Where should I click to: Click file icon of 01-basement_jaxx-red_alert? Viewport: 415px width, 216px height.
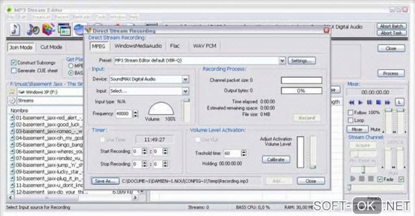point(12,118)
